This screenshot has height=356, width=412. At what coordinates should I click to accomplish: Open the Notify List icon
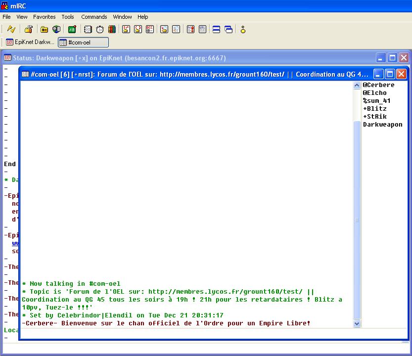click(190, 29)
